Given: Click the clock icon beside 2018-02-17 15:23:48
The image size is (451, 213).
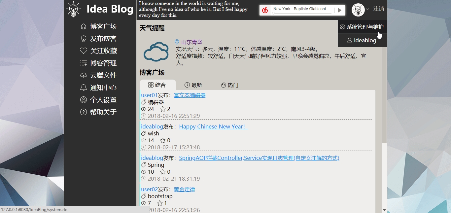Looking at the screenshot, I should point(144,147).
